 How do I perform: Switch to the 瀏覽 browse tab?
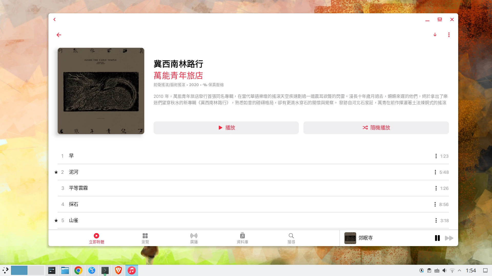[x=145, y=238]
